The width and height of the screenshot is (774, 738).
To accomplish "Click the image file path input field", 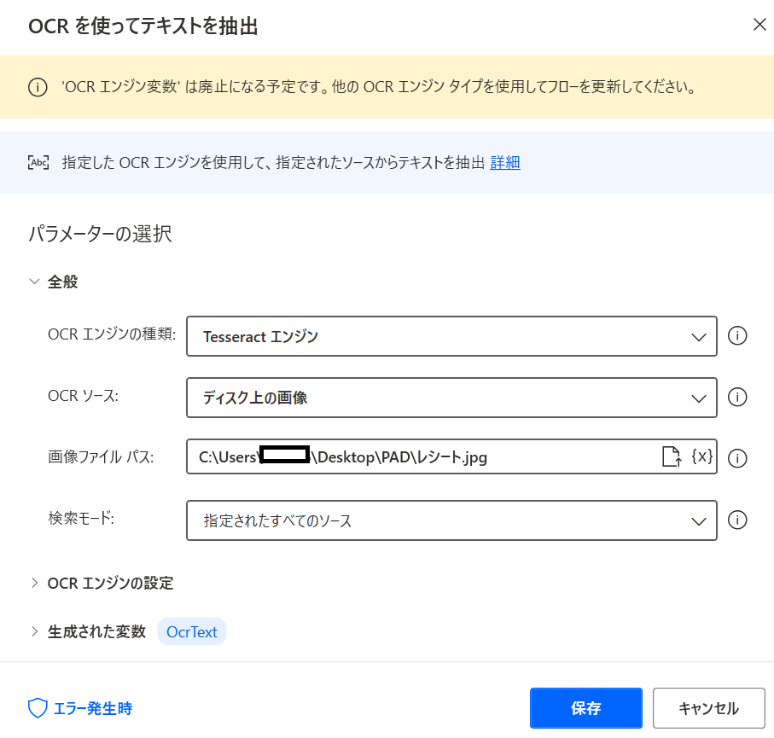I will point(384,458).
